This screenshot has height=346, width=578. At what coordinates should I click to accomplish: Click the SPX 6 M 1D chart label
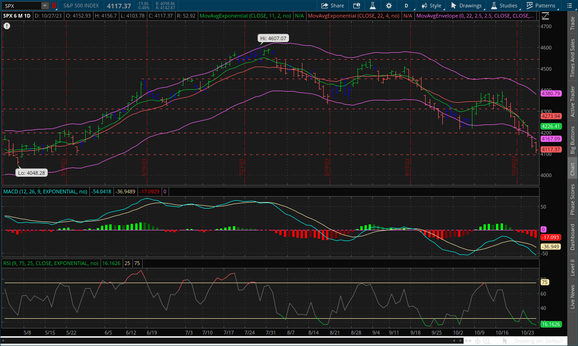pos(18,16)
